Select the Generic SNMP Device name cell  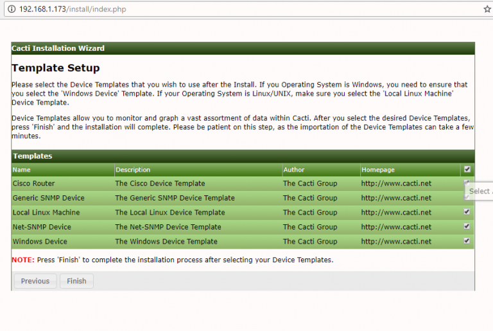(48, 198)
